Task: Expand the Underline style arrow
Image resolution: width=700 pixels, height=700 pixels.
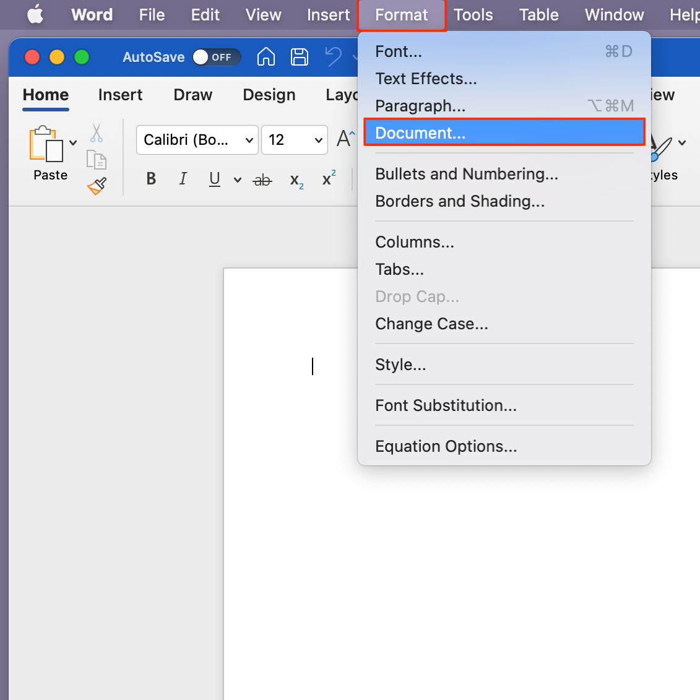Action: (237, 180)
